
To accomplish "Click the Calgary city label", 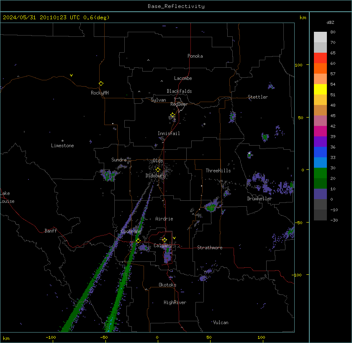I will tap(162, 246).
